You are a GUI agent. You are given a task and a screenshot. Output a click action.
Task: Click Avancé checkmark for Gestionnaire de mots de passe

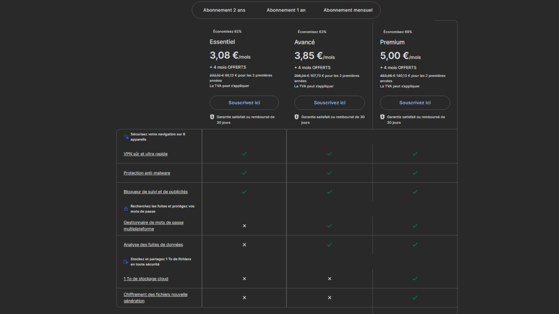[x=330, y=226]
